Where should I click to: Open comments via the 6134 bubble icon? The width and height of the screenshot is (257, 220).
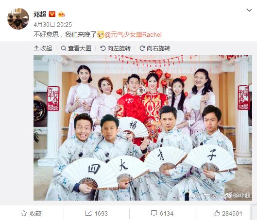tap(162, 214)
